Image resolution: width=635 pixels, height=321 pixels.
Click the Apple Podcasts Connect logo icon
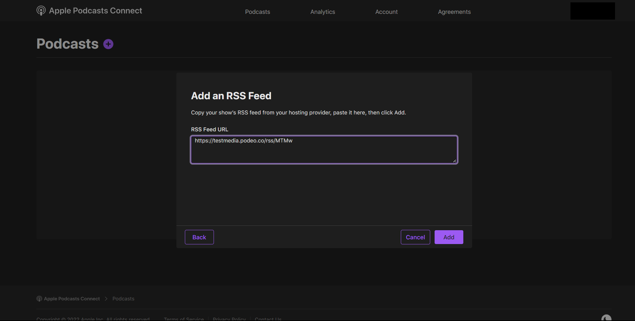[41, 11]
